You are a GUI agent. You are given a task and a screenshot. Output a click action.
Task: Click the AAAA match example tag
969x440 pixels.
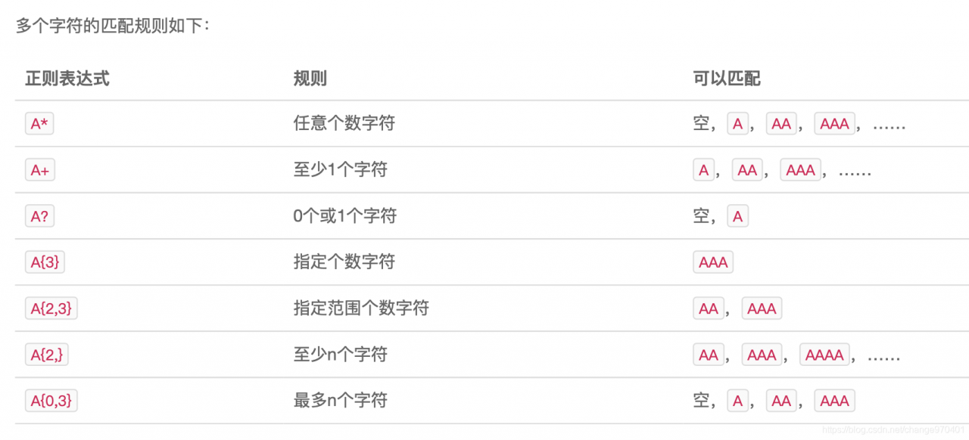825,355
